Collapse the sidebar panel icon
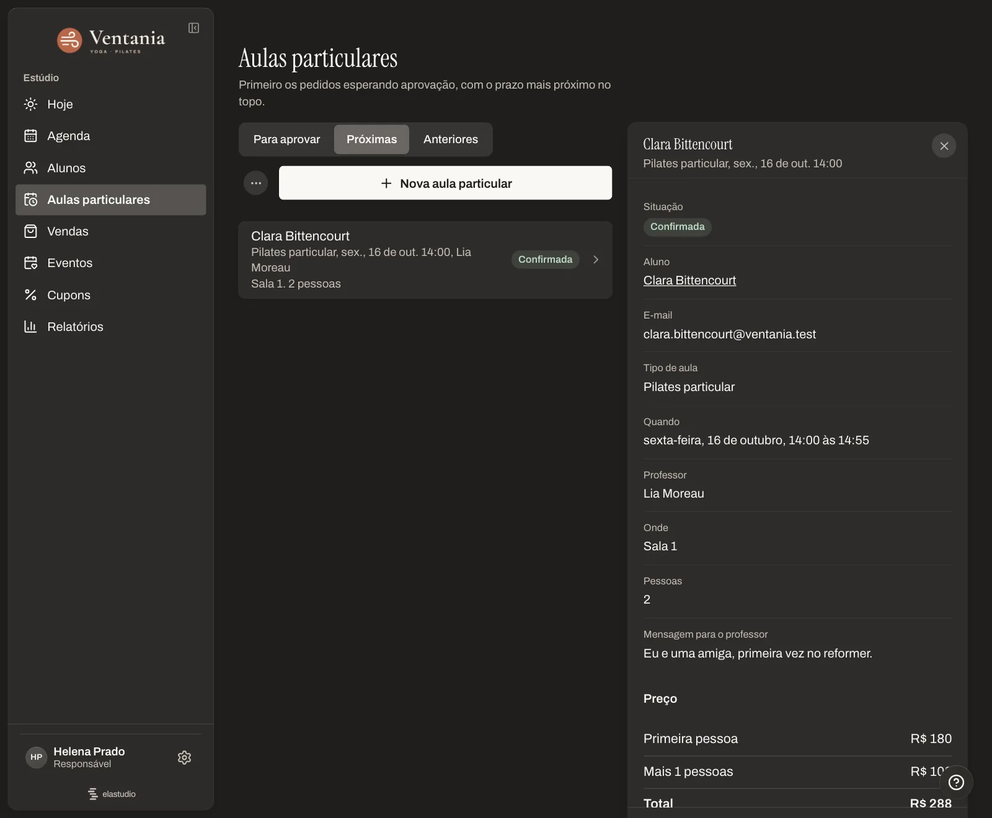 pyautogui.click(x=193, y=28)
